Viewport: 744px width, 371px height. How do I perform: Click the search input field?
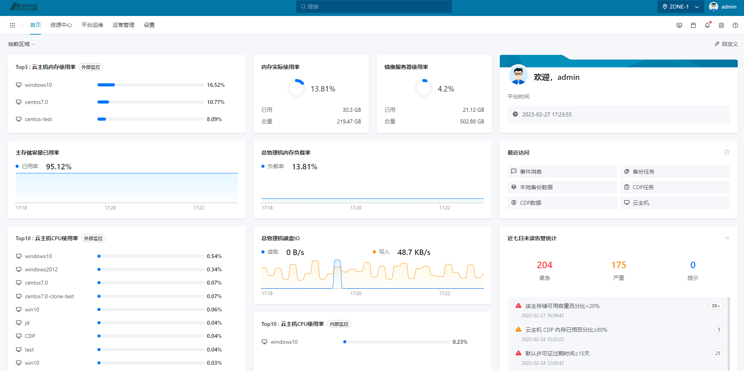point(374,7)
